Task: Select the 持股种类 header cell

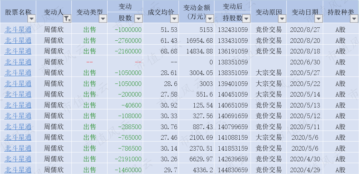Action: [x=341, y=12]
